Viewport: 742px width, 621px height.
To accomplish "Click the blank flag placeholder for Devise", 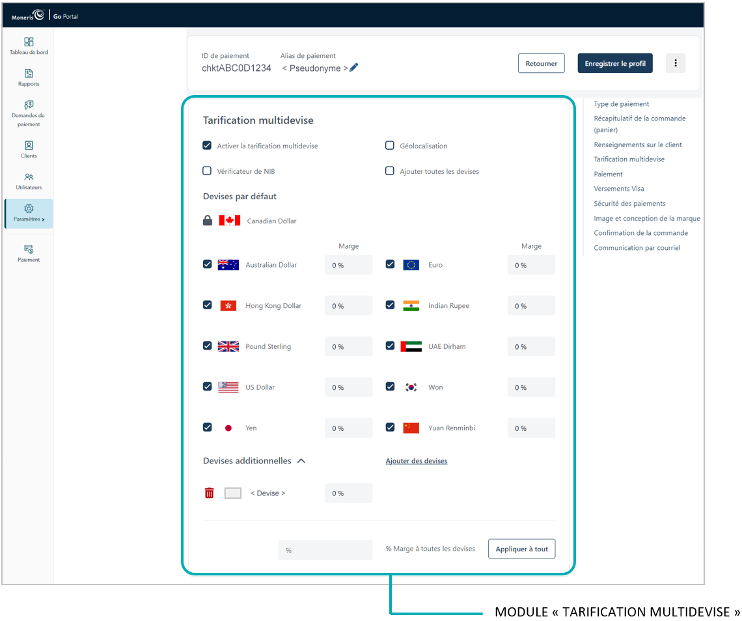I will [x=233, y=493].
